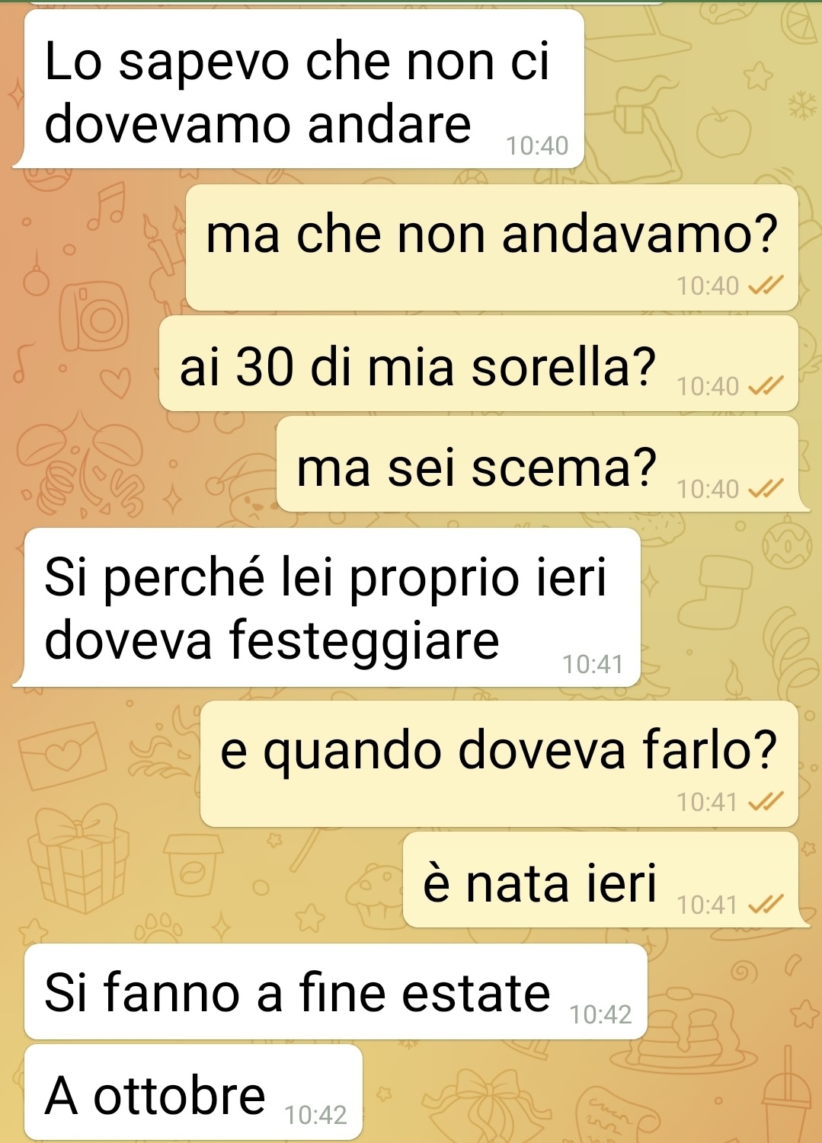The image size is (822, 1143).
Task: Click read checkmarks on 'ma che non andavamo?'
Action: (765, 286)
